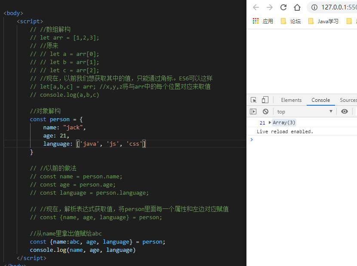Switch to the Sources tab
This screenshot has height=266, width=357.
[x=348, y=100]
